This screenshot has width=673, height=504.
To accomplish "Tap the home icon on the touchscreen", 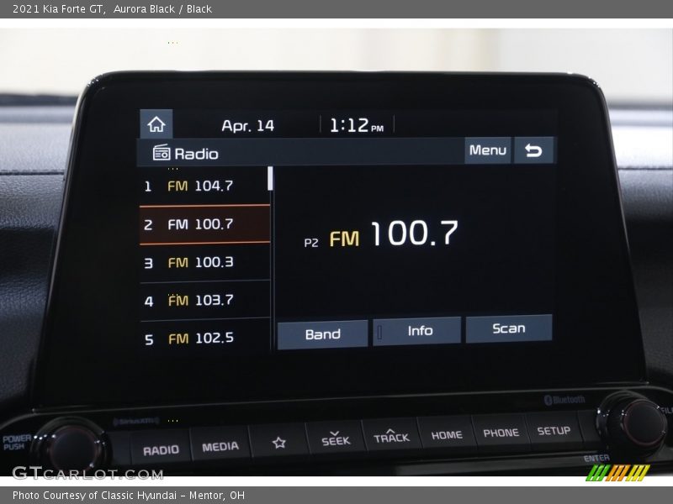I will click(156, 124).
